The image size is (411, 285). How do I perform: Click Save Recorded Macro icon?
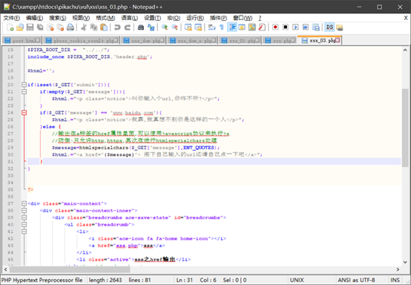point(316,27)
